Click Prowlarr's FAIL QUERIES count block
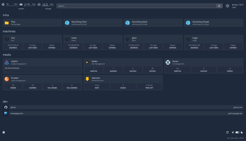The image size is (246, 141). (x=72, y=87)
